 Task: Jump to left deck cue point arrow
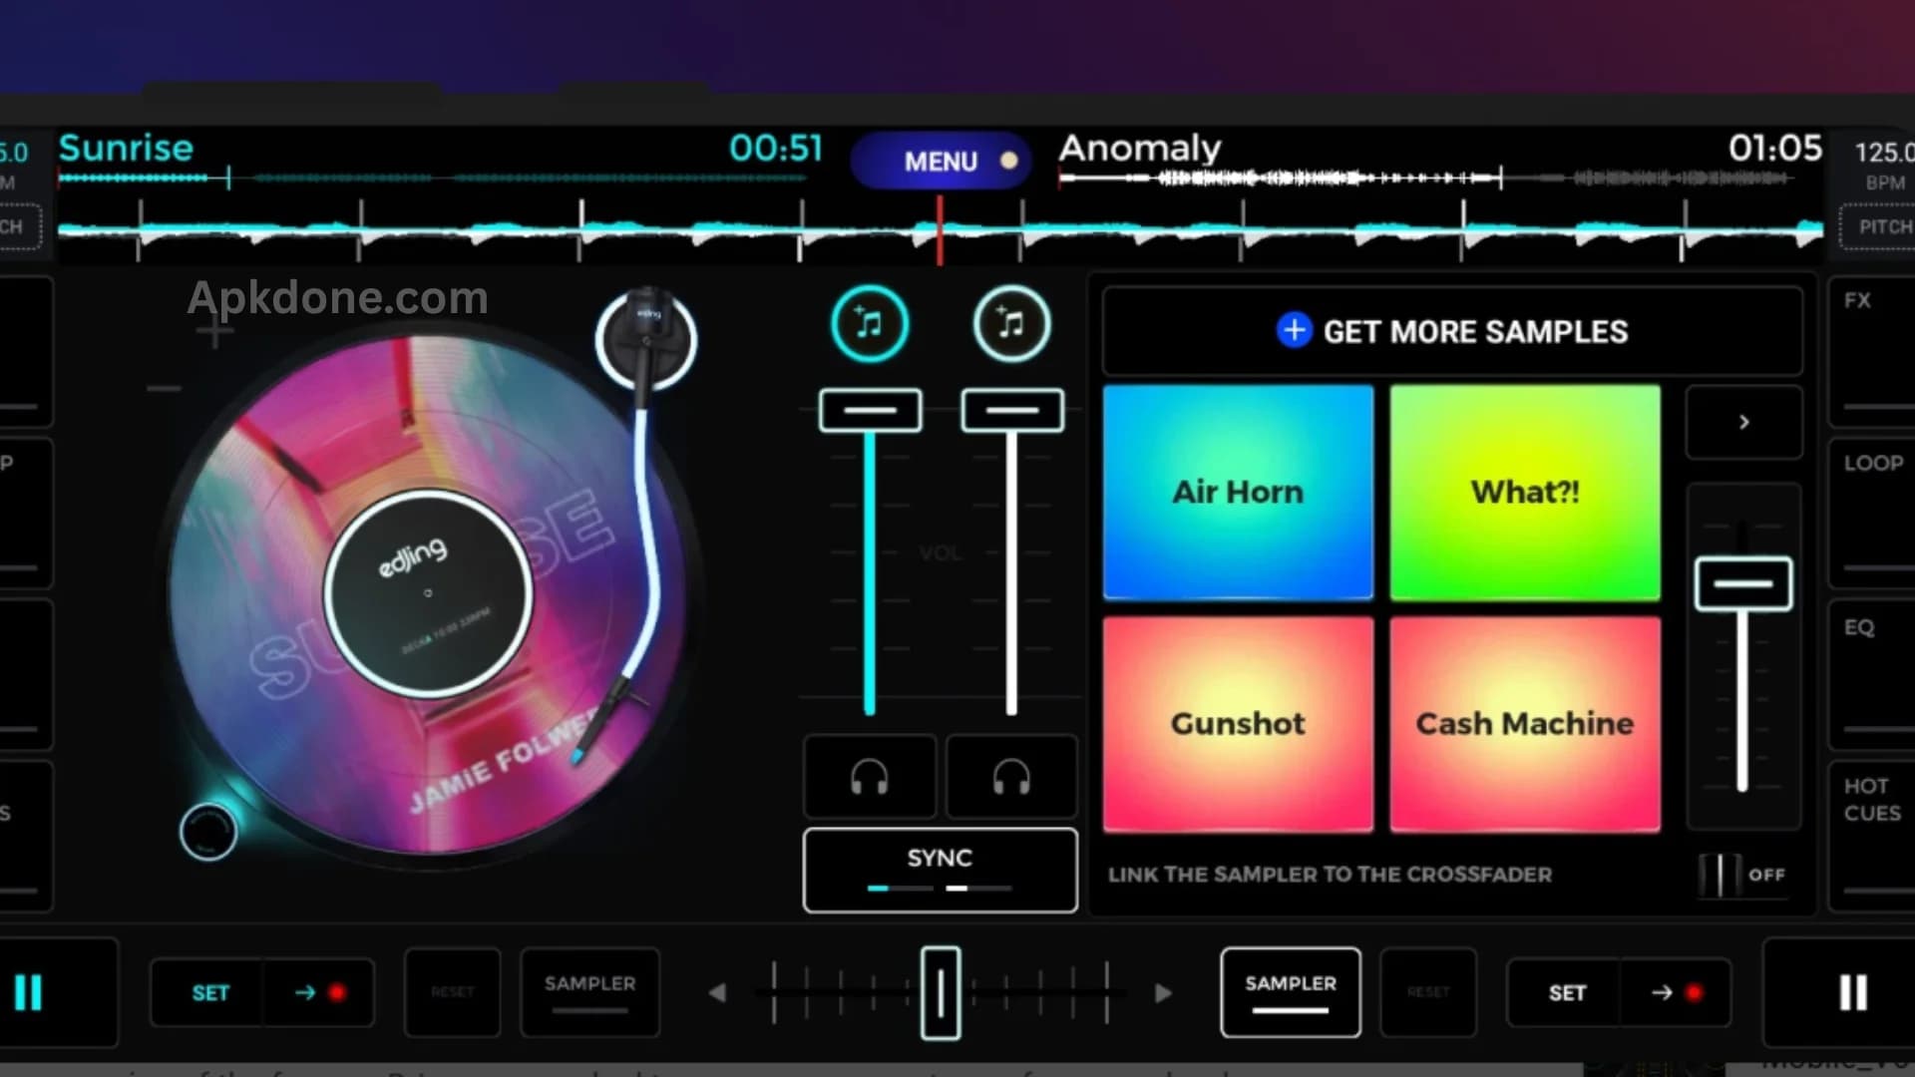point(318,992)
